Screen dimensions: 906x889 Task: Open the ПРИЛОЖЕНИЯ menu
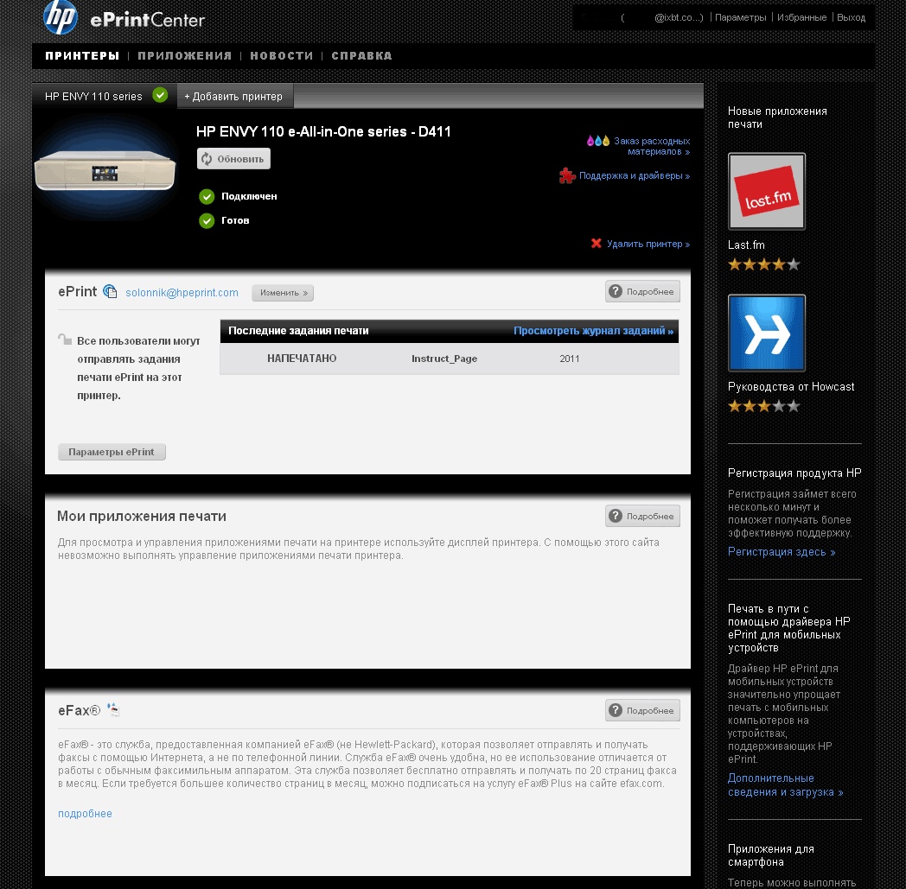pos(184,56)
